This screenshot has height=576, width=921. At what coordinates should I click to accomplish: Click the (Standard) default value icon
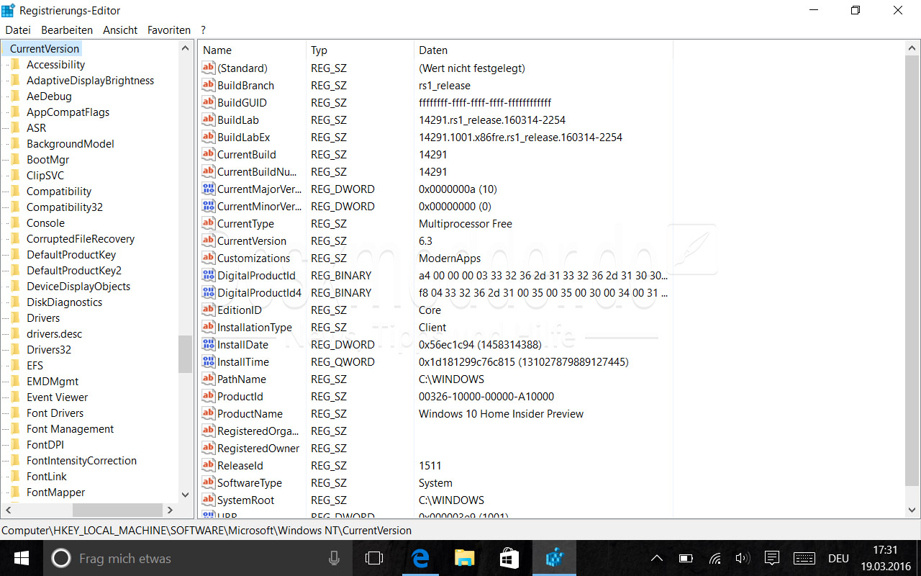coord(209,68)
